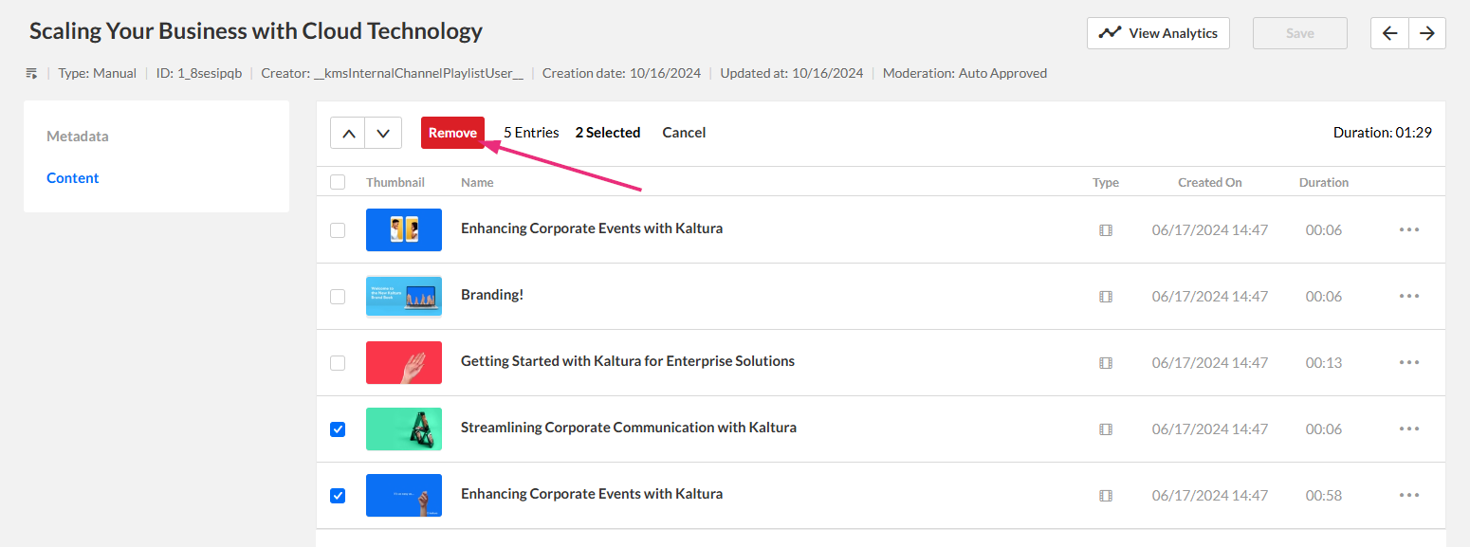Click video type icon for Branding! entry

1105,296
